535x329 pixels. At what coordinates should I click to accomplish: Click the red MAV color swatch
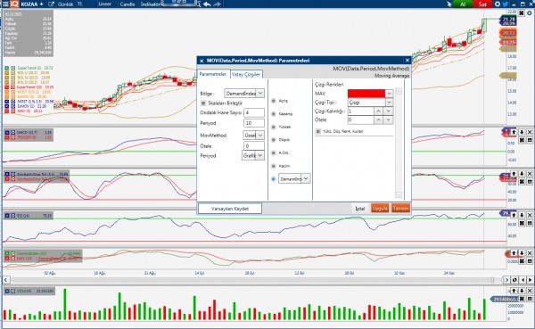[366, 93]
